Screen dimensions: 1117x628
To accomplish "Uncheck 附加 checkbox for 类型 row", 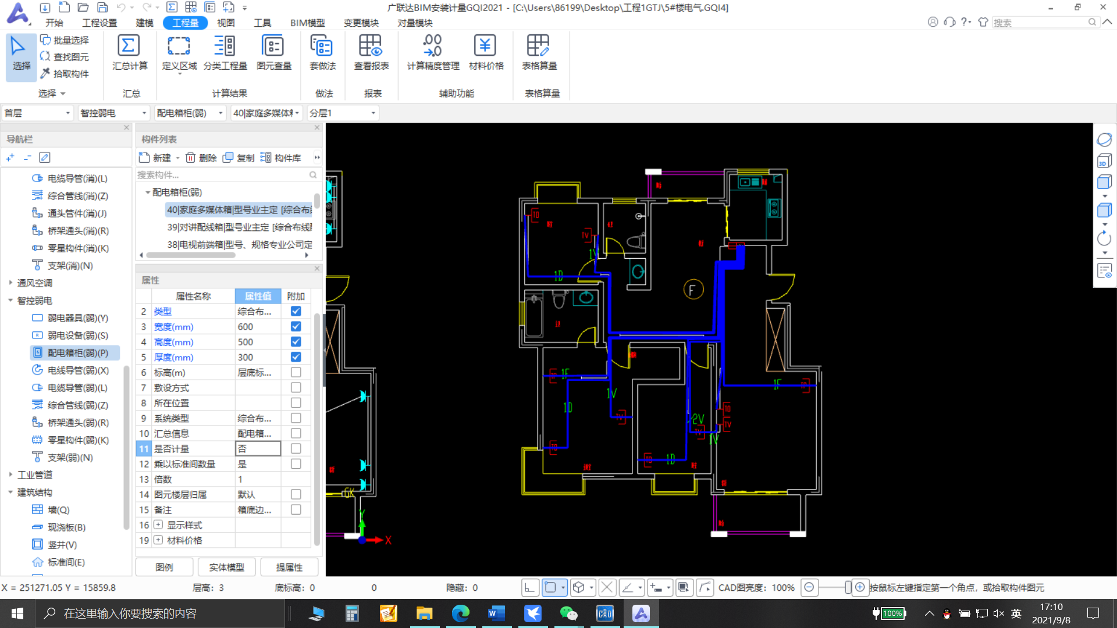I will point(296,311).
